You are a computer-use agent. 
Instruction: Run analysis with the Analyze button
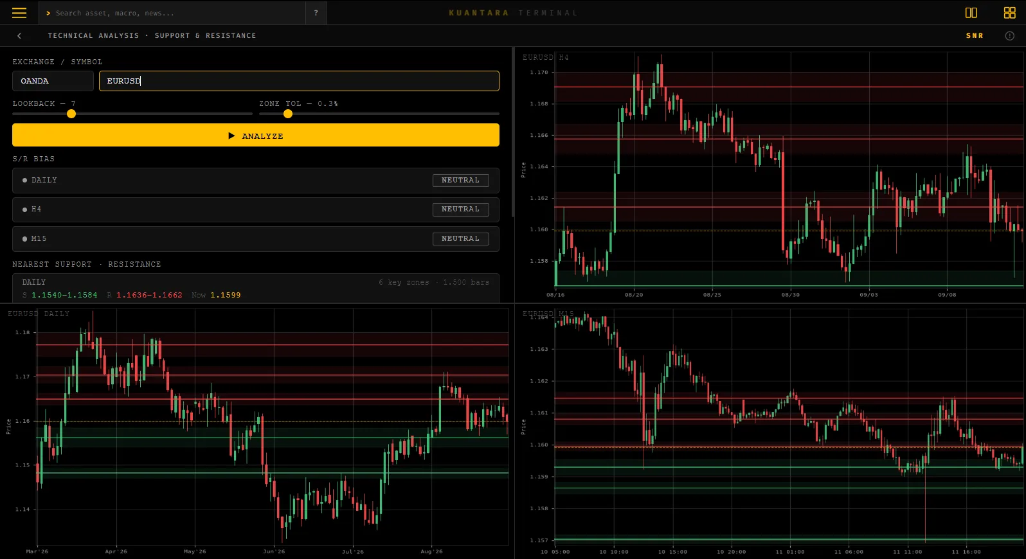256,135
